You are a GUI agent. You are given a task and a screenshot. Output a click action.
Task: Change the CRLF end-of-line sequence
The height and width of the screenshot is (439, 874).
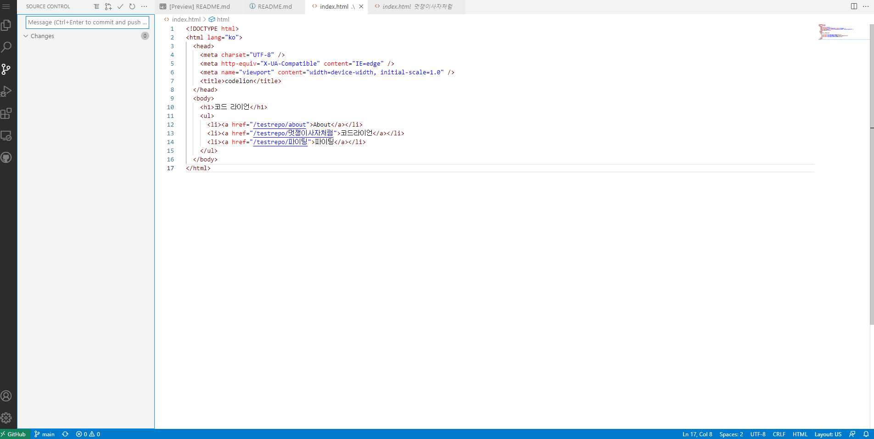point(779,434)
